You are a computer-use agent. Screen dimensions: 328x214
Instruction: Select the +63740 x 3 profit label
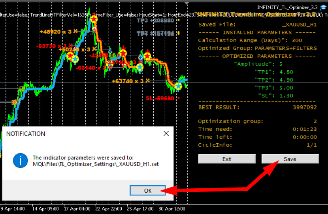pyautogui.click(x=128, y=81)
